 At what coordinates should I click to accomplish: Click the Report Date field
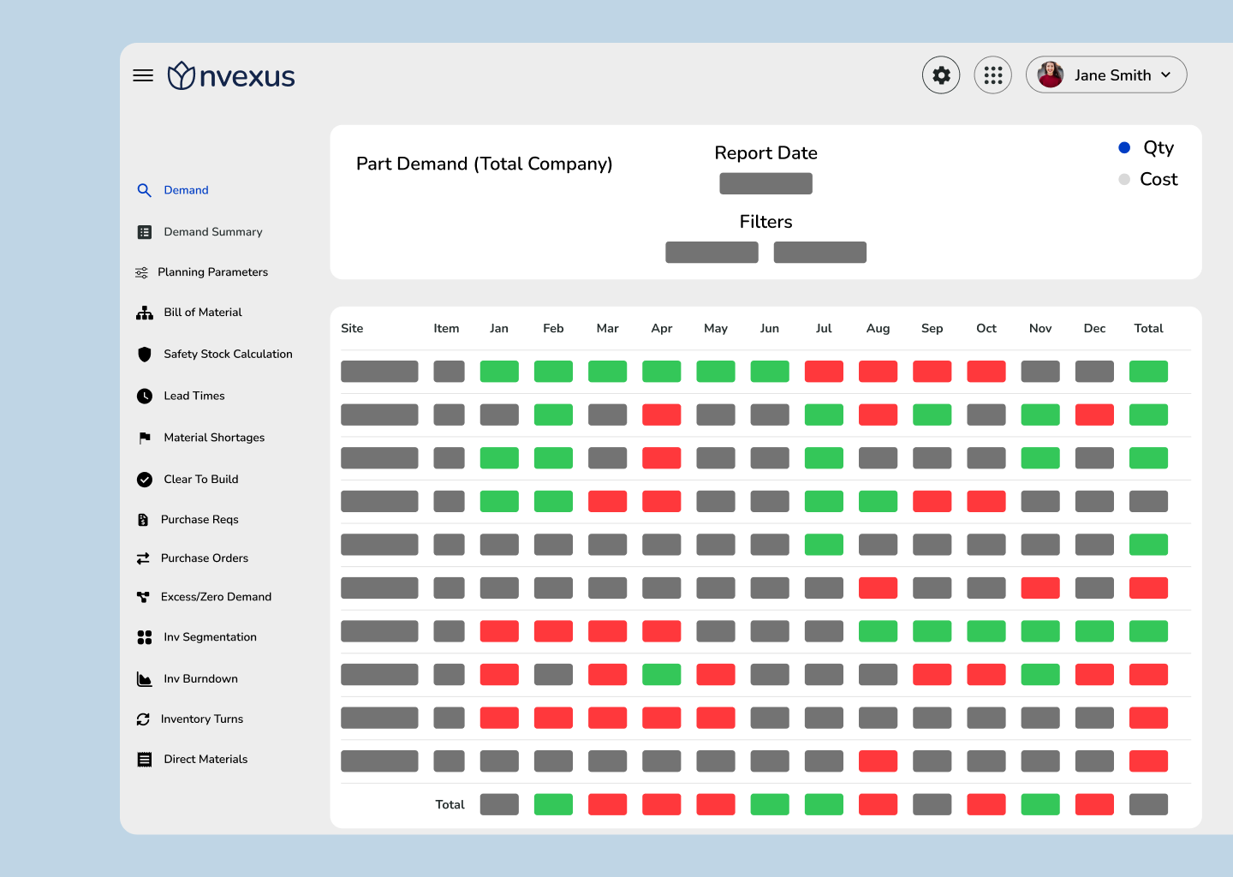coord(765,183)
